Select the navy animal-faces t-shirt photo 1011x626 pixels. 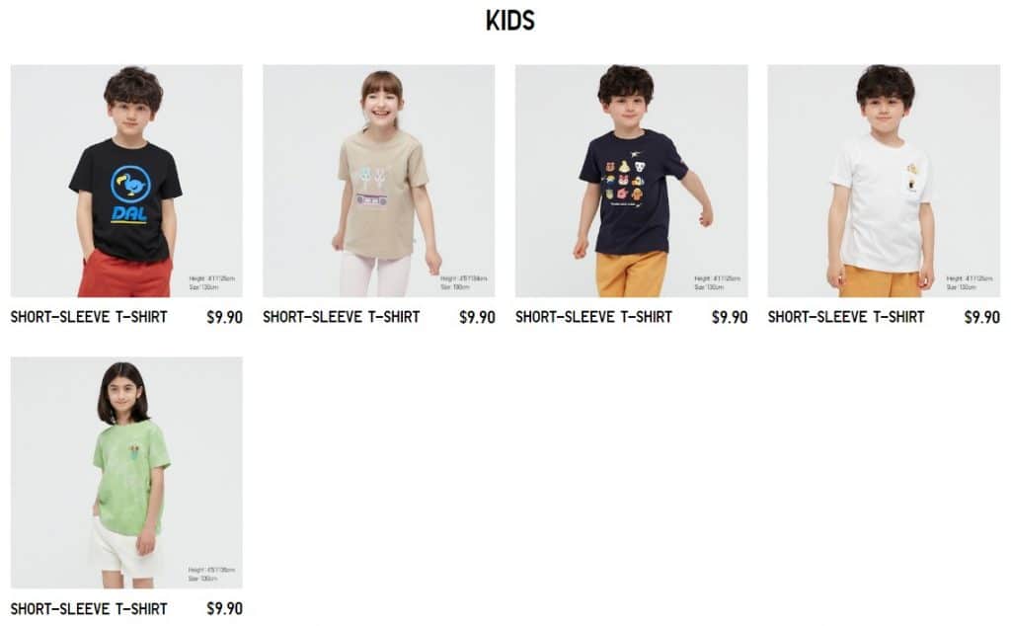631,181
